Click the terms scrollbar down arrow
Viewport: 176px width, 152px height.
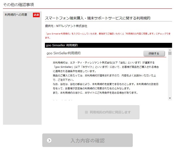tap(170, 98)
